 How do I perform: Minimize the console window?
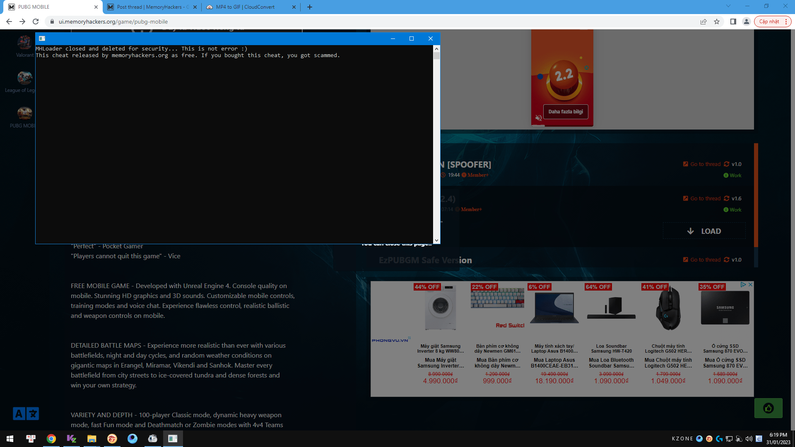point(393,38)
